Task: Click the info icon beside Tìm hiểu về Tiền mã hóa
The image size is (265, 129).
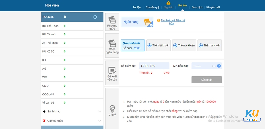Action: (159, 20)
